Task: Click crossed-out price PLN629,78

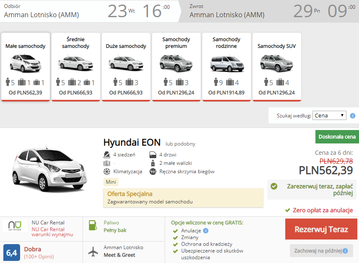Action: [x=336, y=161]
